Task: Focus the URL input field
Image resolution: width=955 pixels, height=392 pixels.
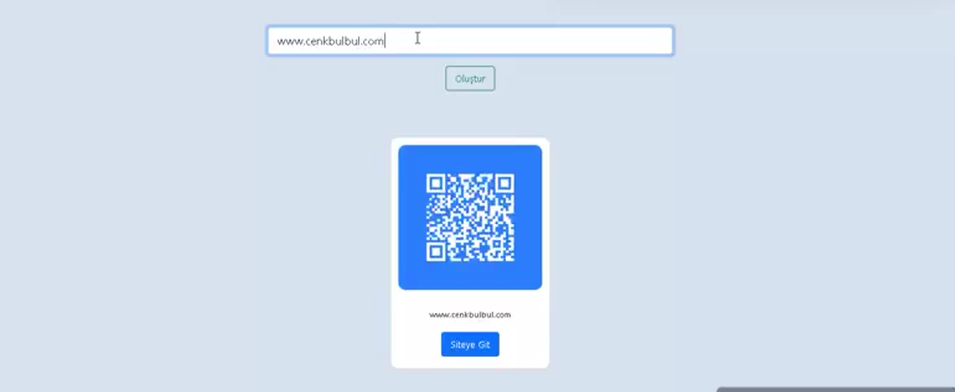Action: pyautogui.click(x=470, y=41)
